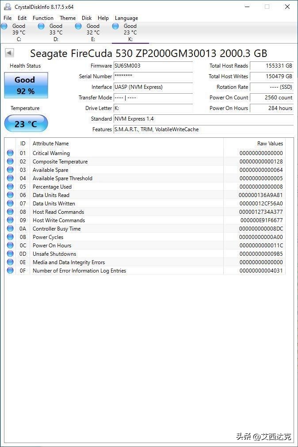Screen dimensions: 298x447
Task: Click the Health Status label
Action: point(25,66)
